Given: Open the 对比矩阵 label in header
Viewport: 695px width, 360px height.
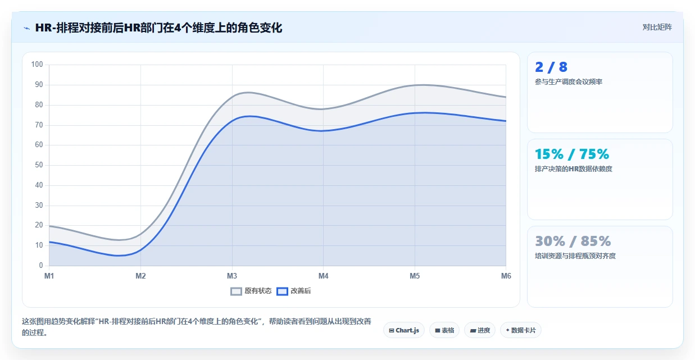Looking at the screenshot, I should coord(657,27).
